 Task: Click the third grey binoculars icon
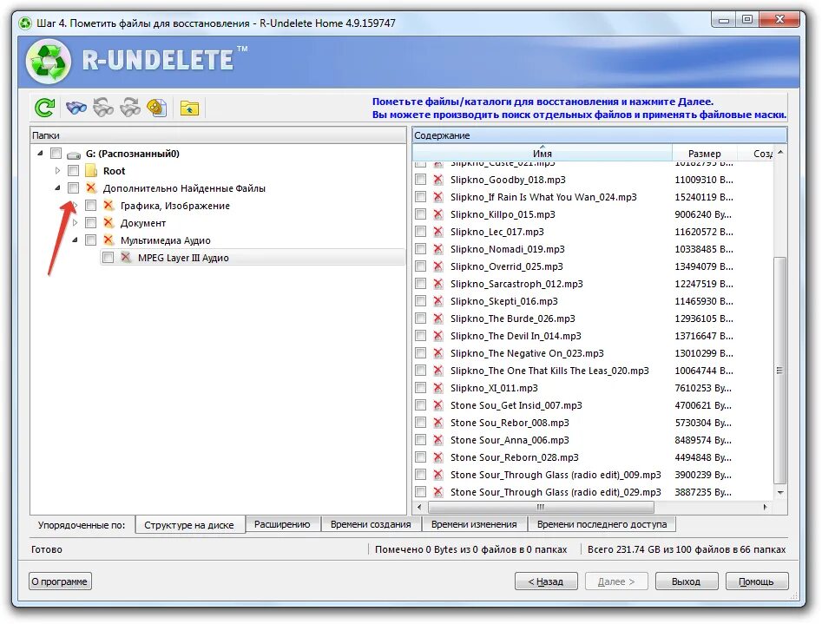click(x=130, y=108)
